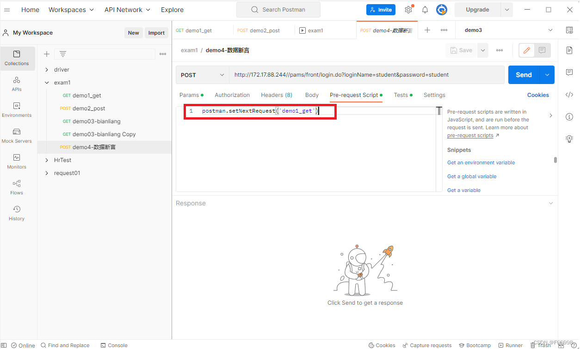Switch to Params tab

(x=191, y=95)
